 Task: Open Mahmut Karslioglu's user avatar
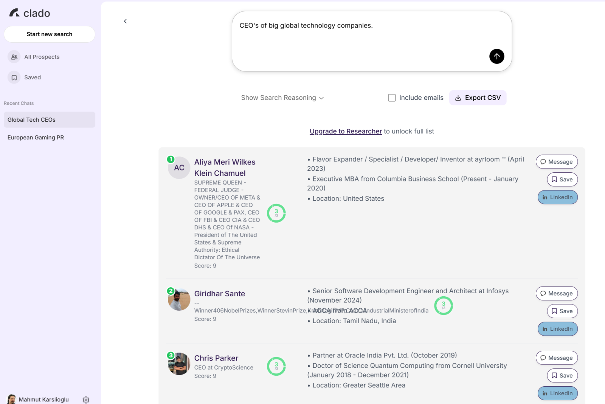[x=11, y=399]
